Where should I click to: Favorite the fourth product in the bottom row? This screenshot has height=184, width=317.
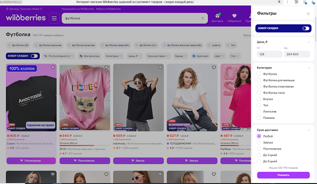[214, 174]
